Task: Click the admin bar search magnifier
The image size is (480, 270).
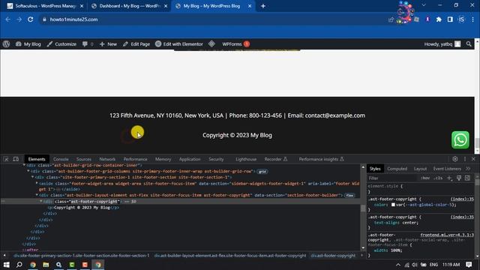Action: (x=469, y=44)
